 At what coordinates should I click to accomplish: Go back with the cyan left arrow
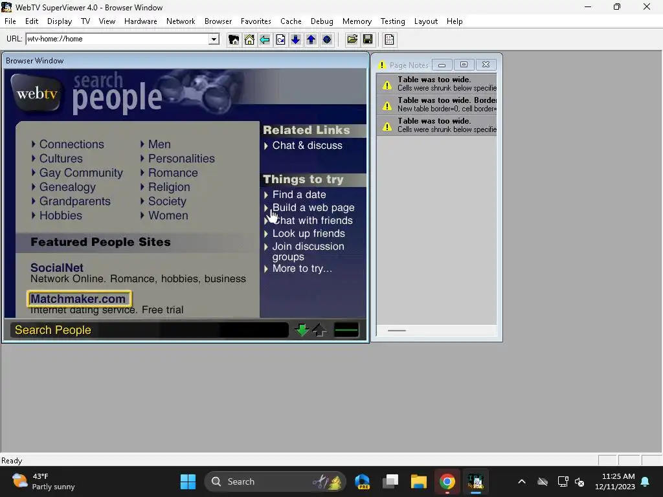tap(265, 39)
